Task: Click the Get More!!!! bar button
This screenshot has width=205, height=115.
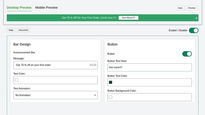Action: (x=128, y=18)
